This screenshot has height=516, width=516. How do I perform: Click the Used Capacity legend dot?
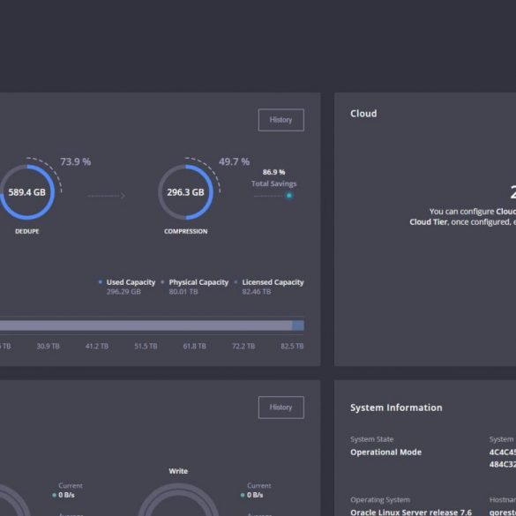(x=101, y=282)
